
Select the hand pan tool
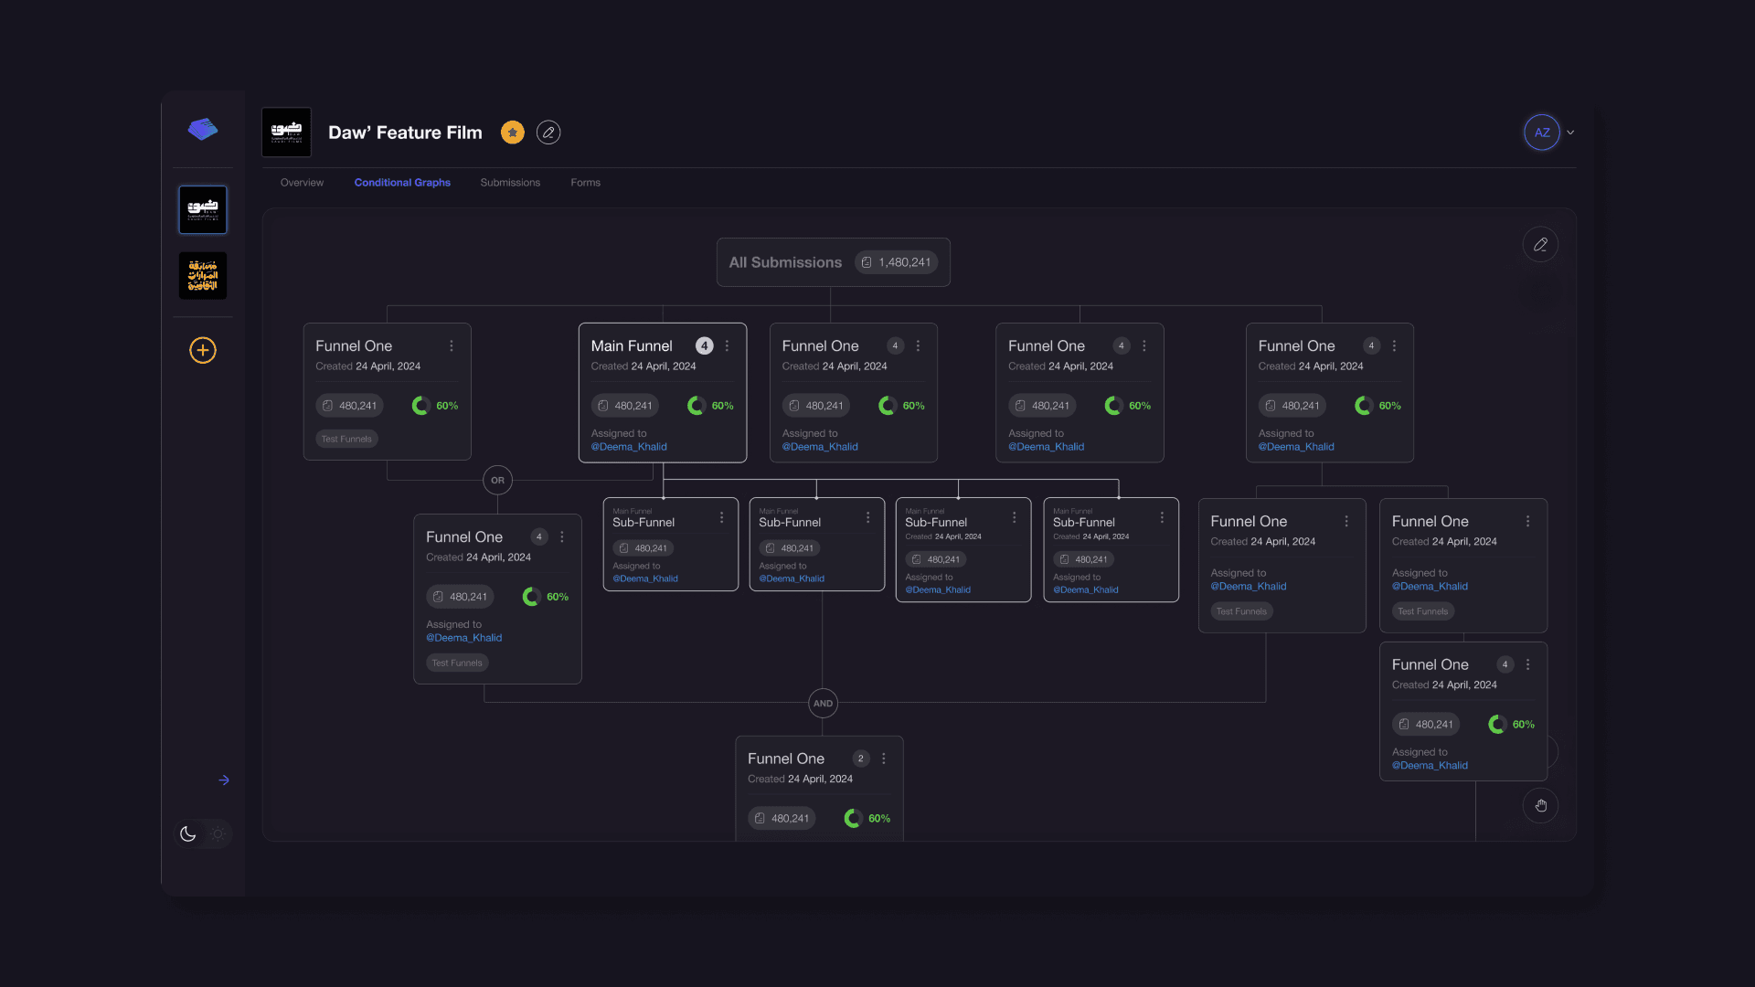(1540, 805)
